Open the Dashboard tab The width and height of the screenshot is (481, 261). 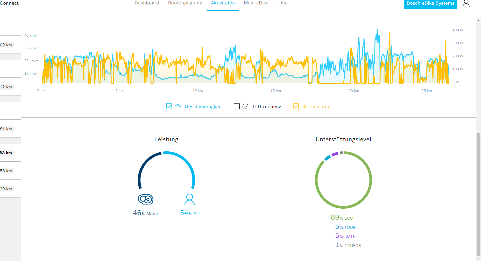(x=147, y=3)
